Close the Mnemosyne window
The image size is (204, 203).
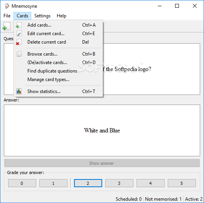tap(195, 6)
